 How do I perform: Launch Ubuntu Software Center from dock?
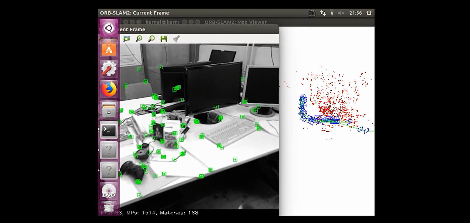(109, 49)
